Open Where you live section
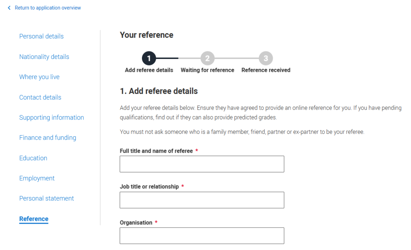Image resolution: width=411 pixels, height=250 pixels. [39, 77]
